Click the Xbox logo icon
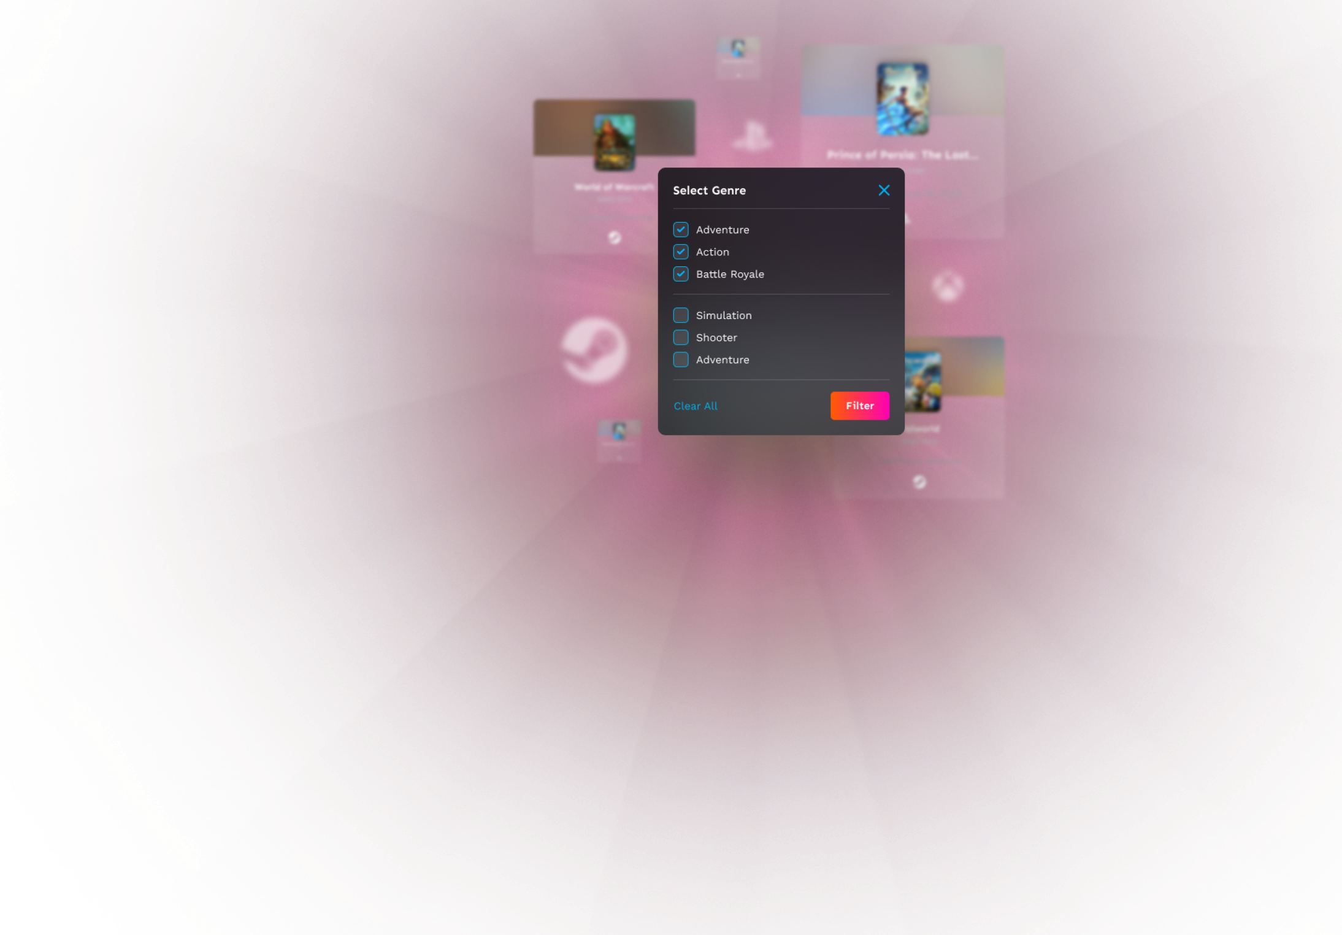Viewport: 1342px width, 935px height. click(948, 286)
